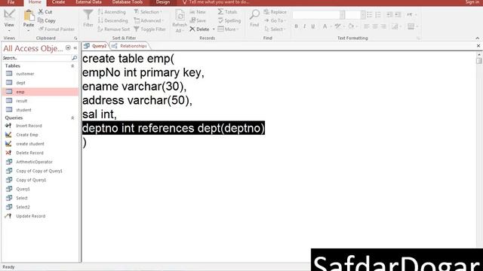Viewport: 483px width, 271px height.
Task: Select the Format Painter tool
Action: [57, 29]
